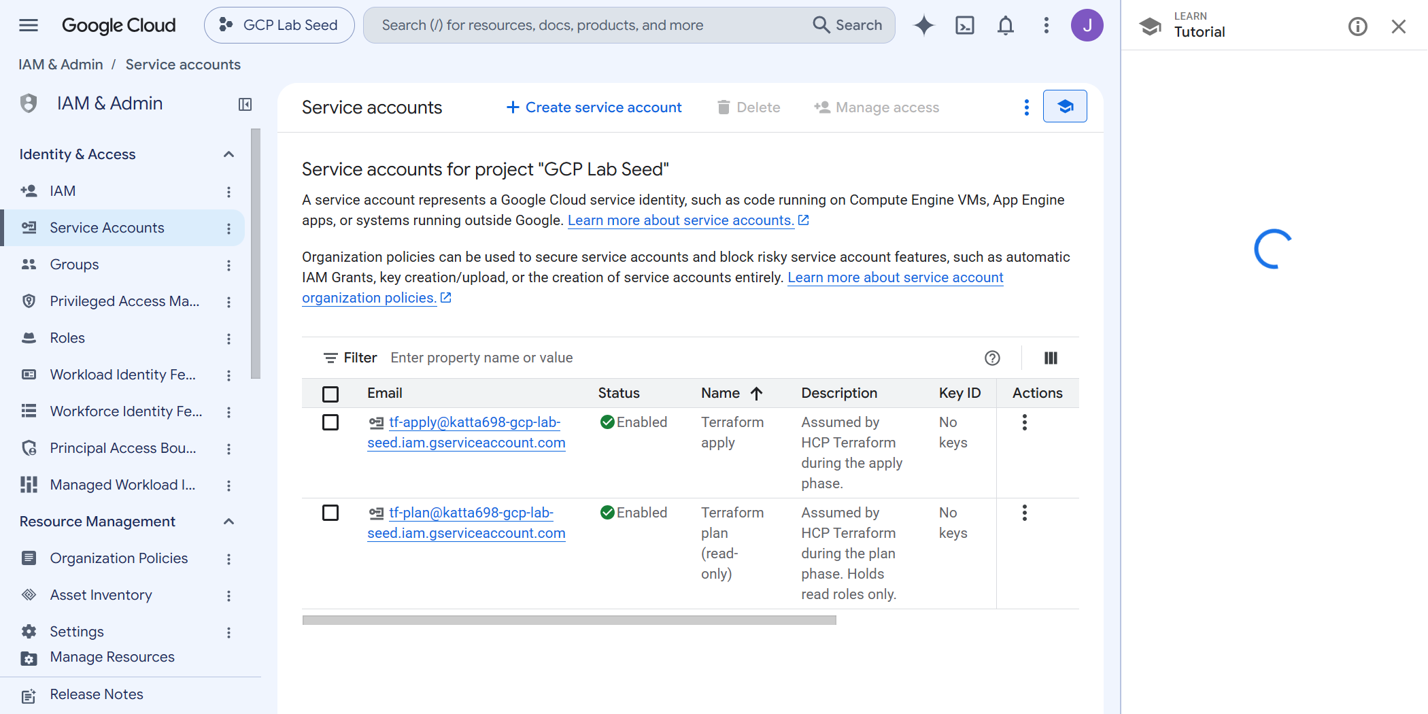Show tutorial info icon
This screenshot has height=714, width=1428.
tap(1357, 27)
